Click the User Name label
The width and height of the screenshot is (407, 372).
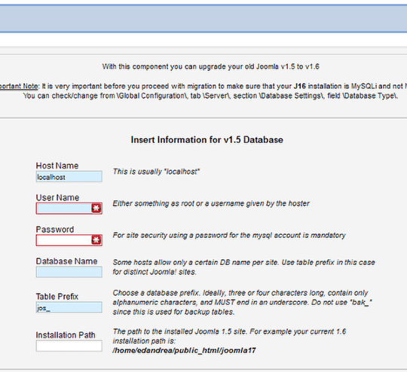57,197
